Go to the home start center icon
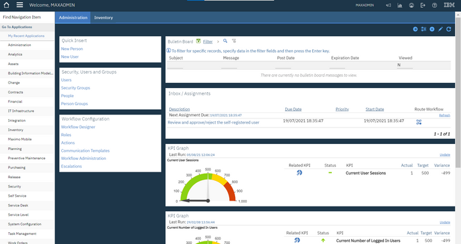This screenshot has height=244, width=461. coord(6,5)
